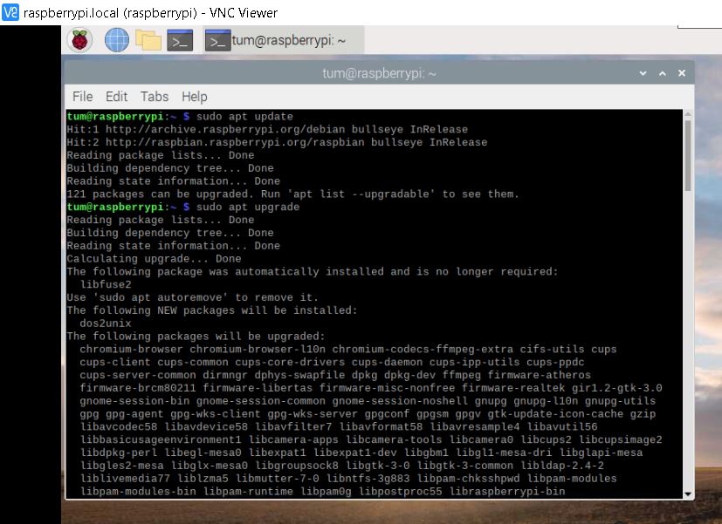Screen dimensions: 722x524
Task: Open the Edit menu
Action: [116, 97]
